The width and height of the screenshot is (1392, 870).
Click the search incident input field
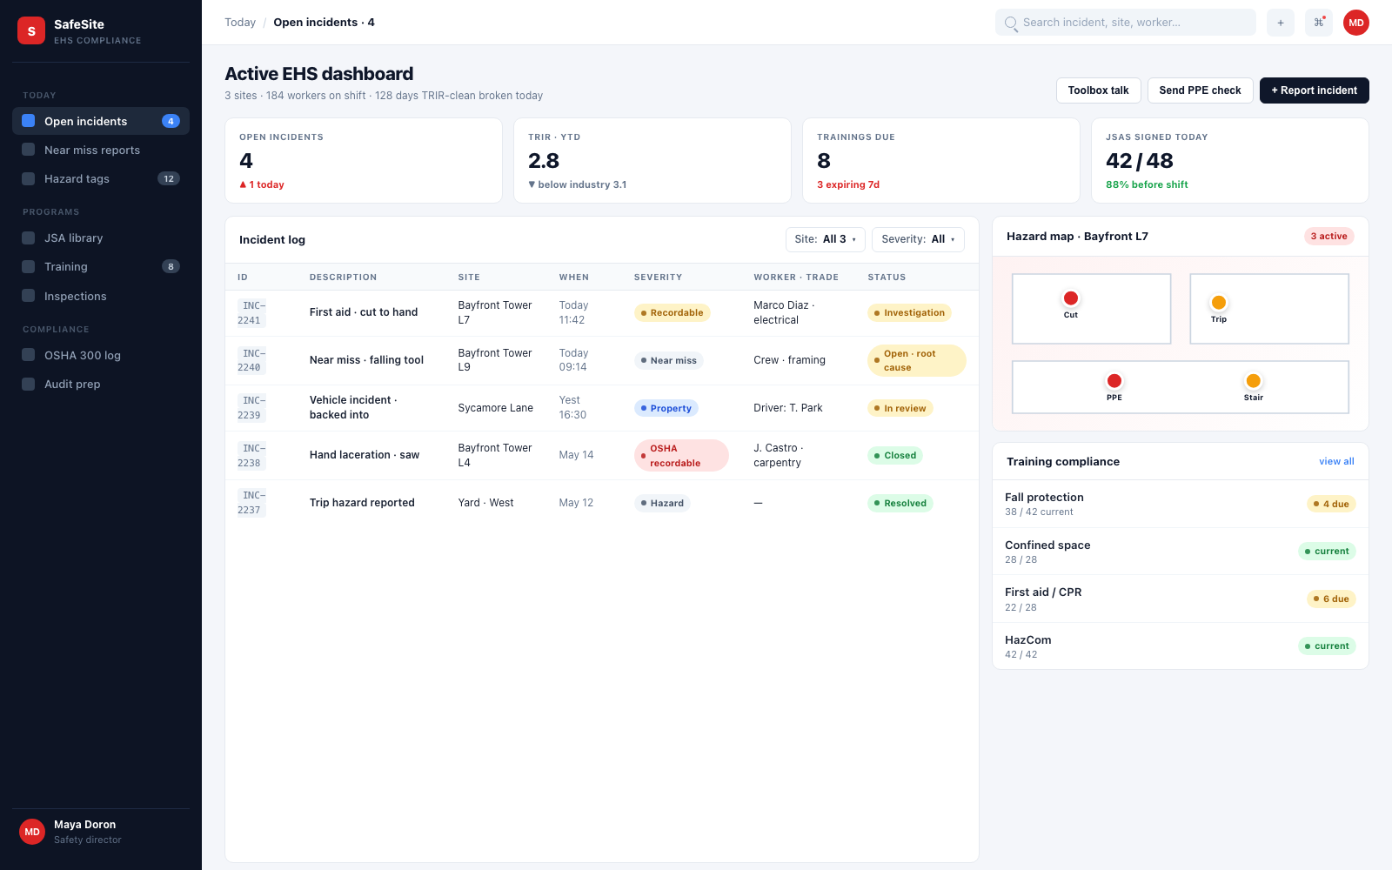click(1125, 23)
